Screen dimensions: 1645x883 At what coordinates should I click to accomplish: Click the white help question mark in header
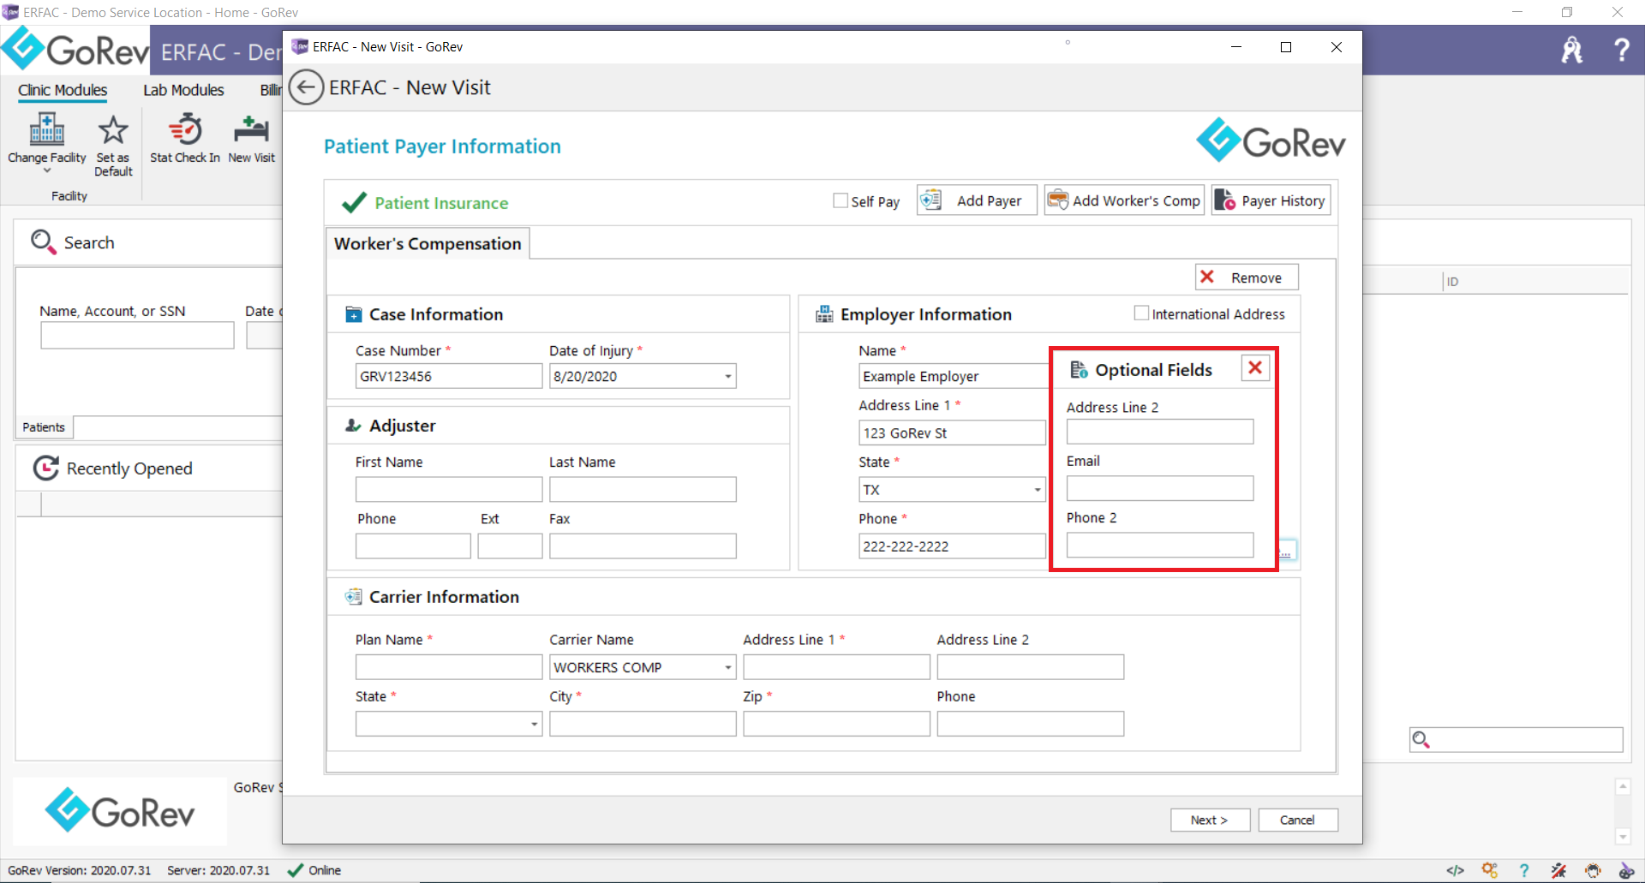point(1621,50)
